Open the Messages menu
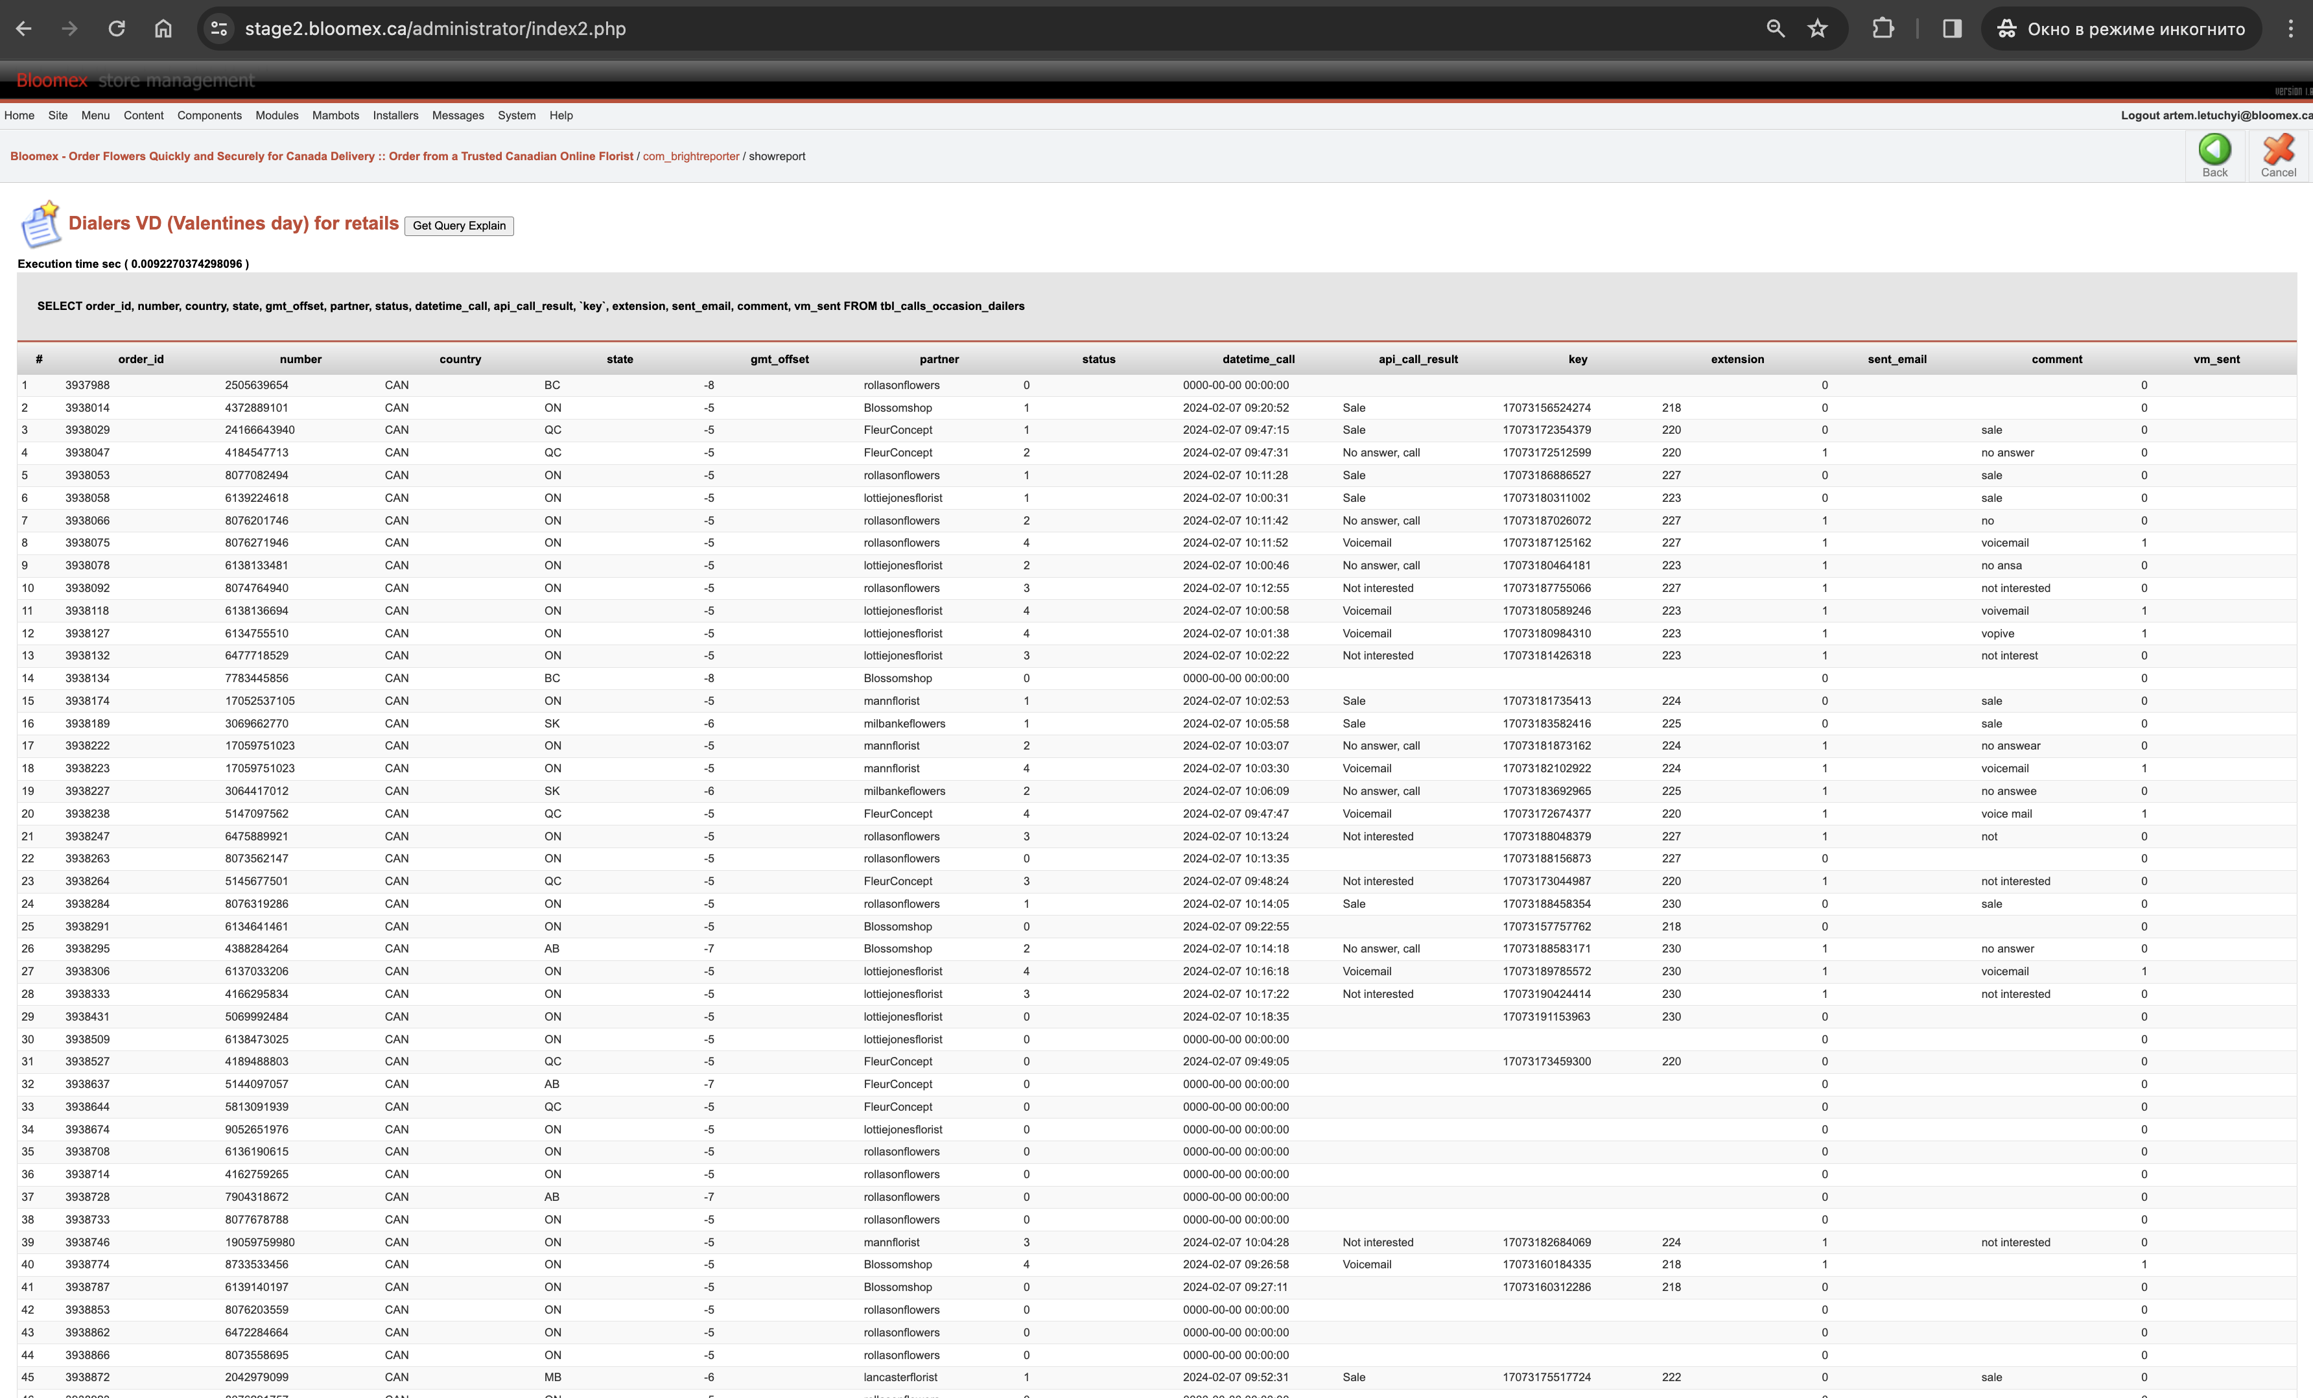 click(x=458, y=115)
